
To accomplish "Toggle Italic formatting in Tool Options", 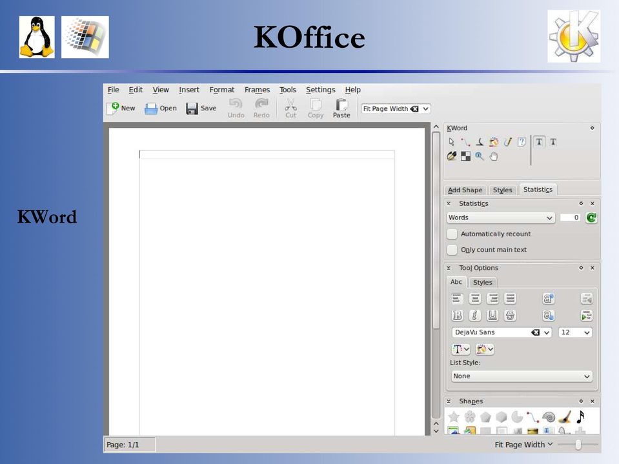I will pos(475,316).
